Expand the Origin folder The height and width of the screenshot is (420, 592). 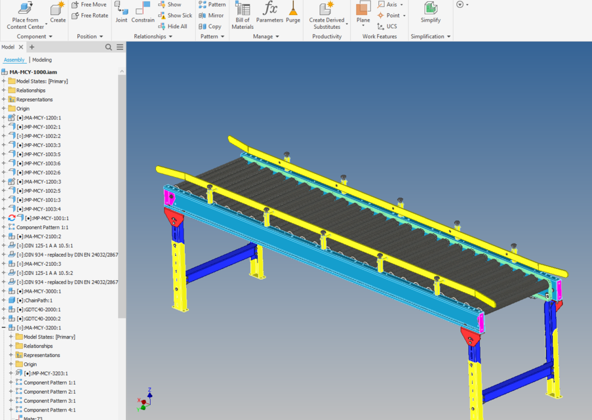click(x=5, y=108)
